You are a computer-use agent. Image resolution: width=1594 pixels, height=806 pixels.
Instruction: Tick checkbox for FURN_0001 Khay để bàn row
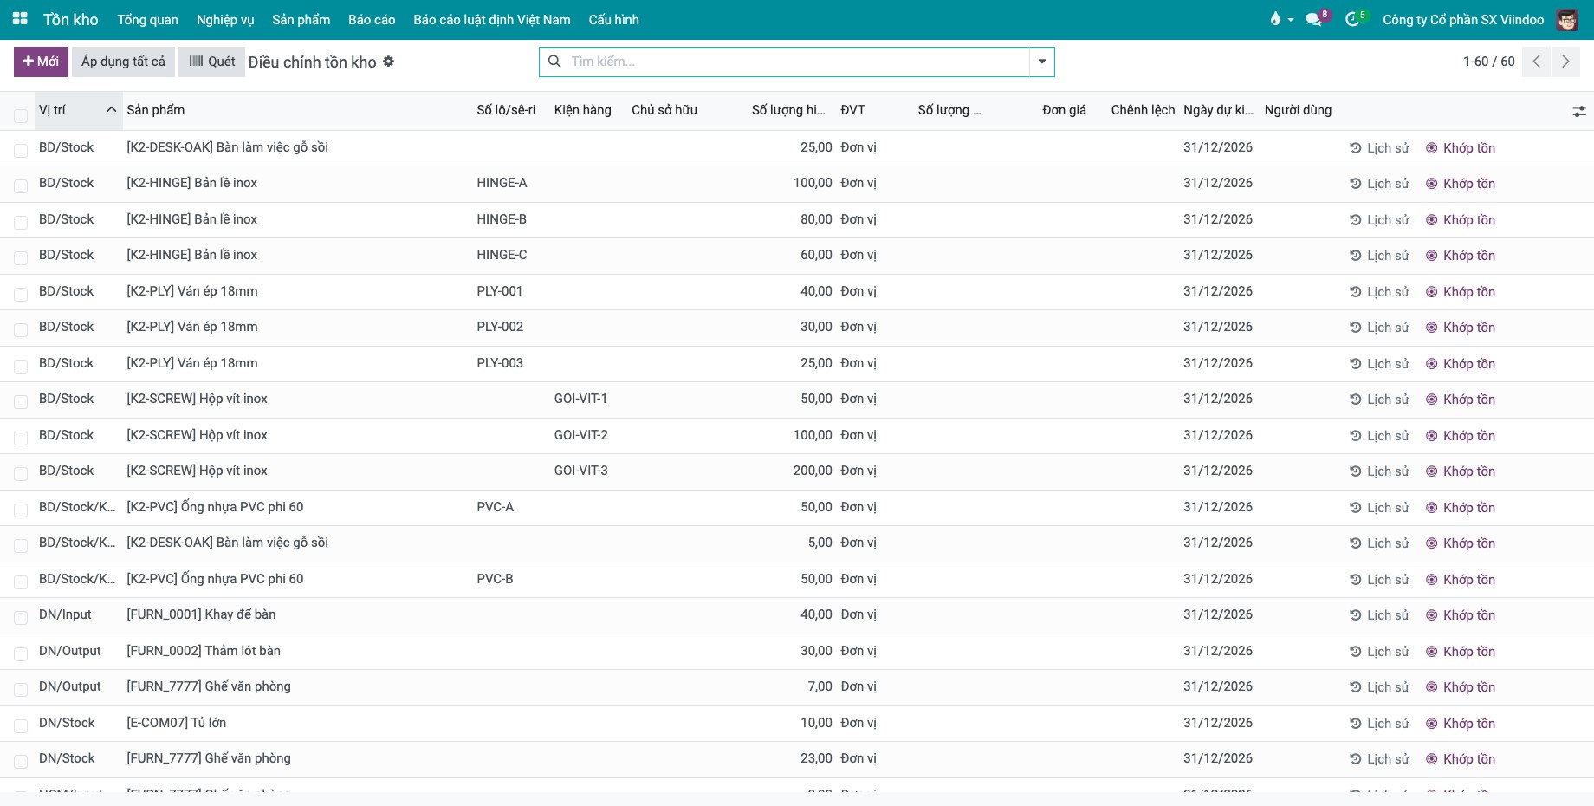coord(21,617)
